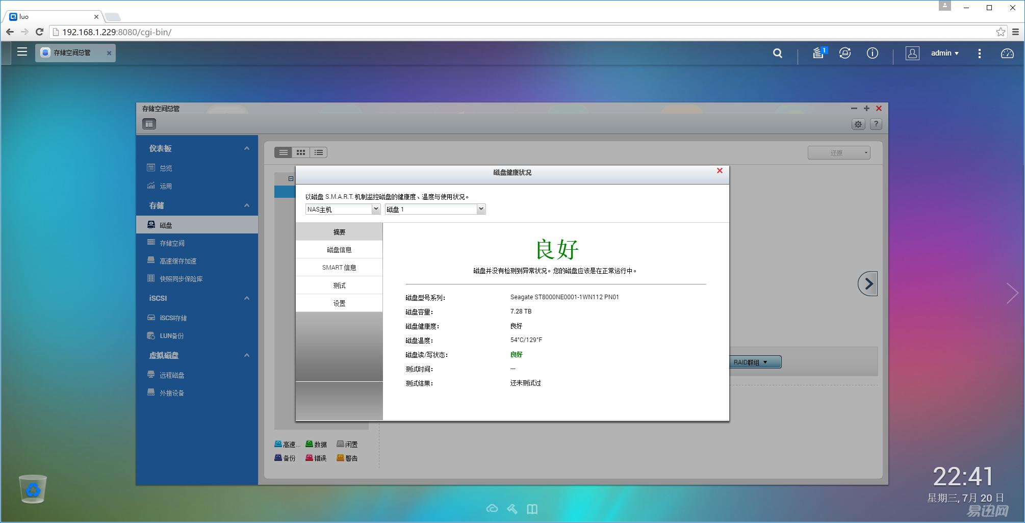Open the 磁盘 1 disk selector dropdown
The height and width of the screenshot is (523, 1025).
point(435,210)
